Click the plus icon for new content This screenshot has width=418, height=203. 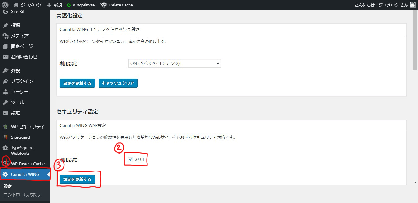click(x=49, y=5)
